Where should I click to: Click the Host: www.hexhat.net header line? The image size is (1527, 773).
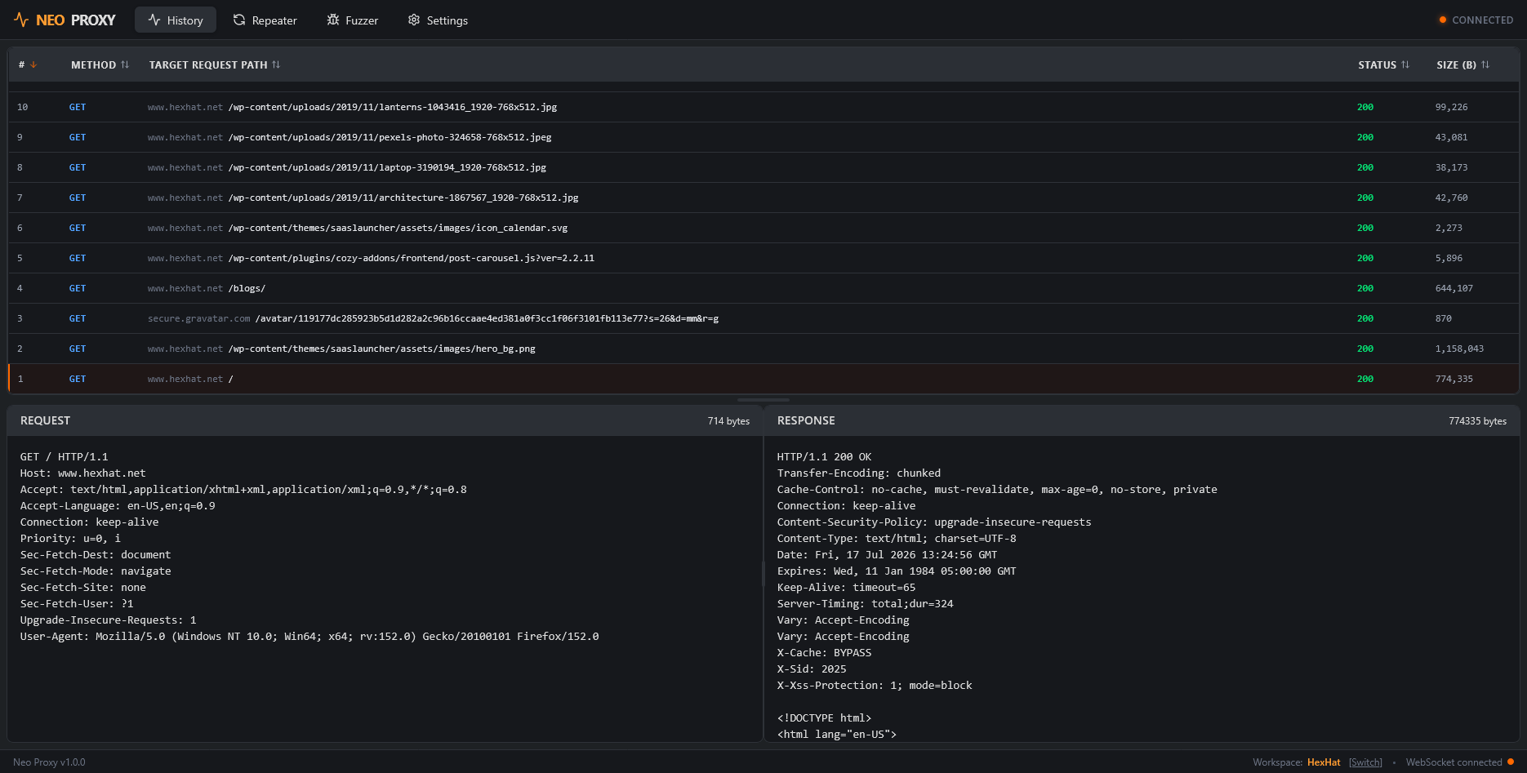point(82,473)
